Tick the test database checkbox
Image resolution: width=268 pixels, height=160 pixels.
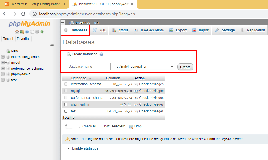(x=66, y=111)
